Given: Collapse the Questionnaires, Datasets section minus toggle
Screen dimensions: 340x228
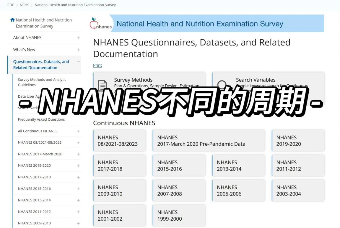Looking at the screenshot, I should click(x=78, y=62).
